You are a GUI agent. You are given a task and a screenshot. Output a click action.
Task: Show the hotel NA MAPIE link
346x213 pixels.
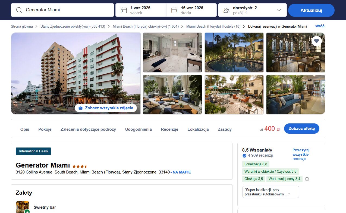182,172
